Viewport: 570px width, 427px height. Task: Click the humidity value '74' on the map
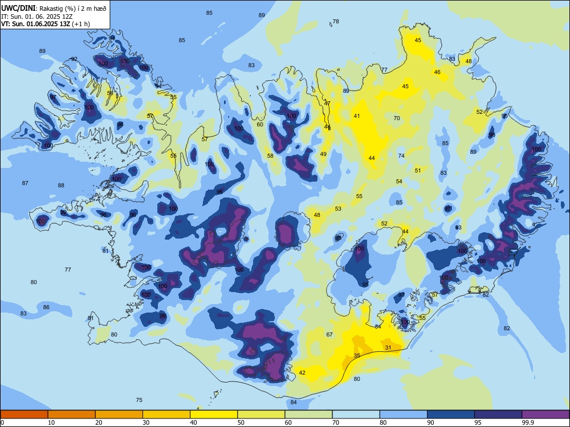(x=401, y=155)
